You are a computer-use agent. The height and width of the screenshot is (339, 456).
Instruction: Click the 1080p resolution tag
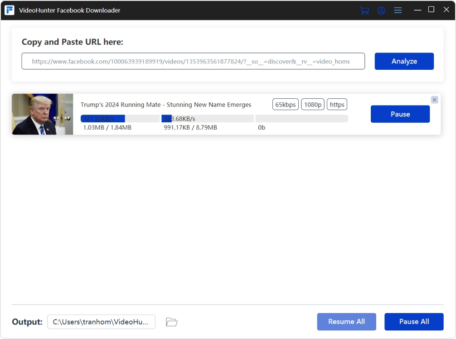[x=313, y=104]
